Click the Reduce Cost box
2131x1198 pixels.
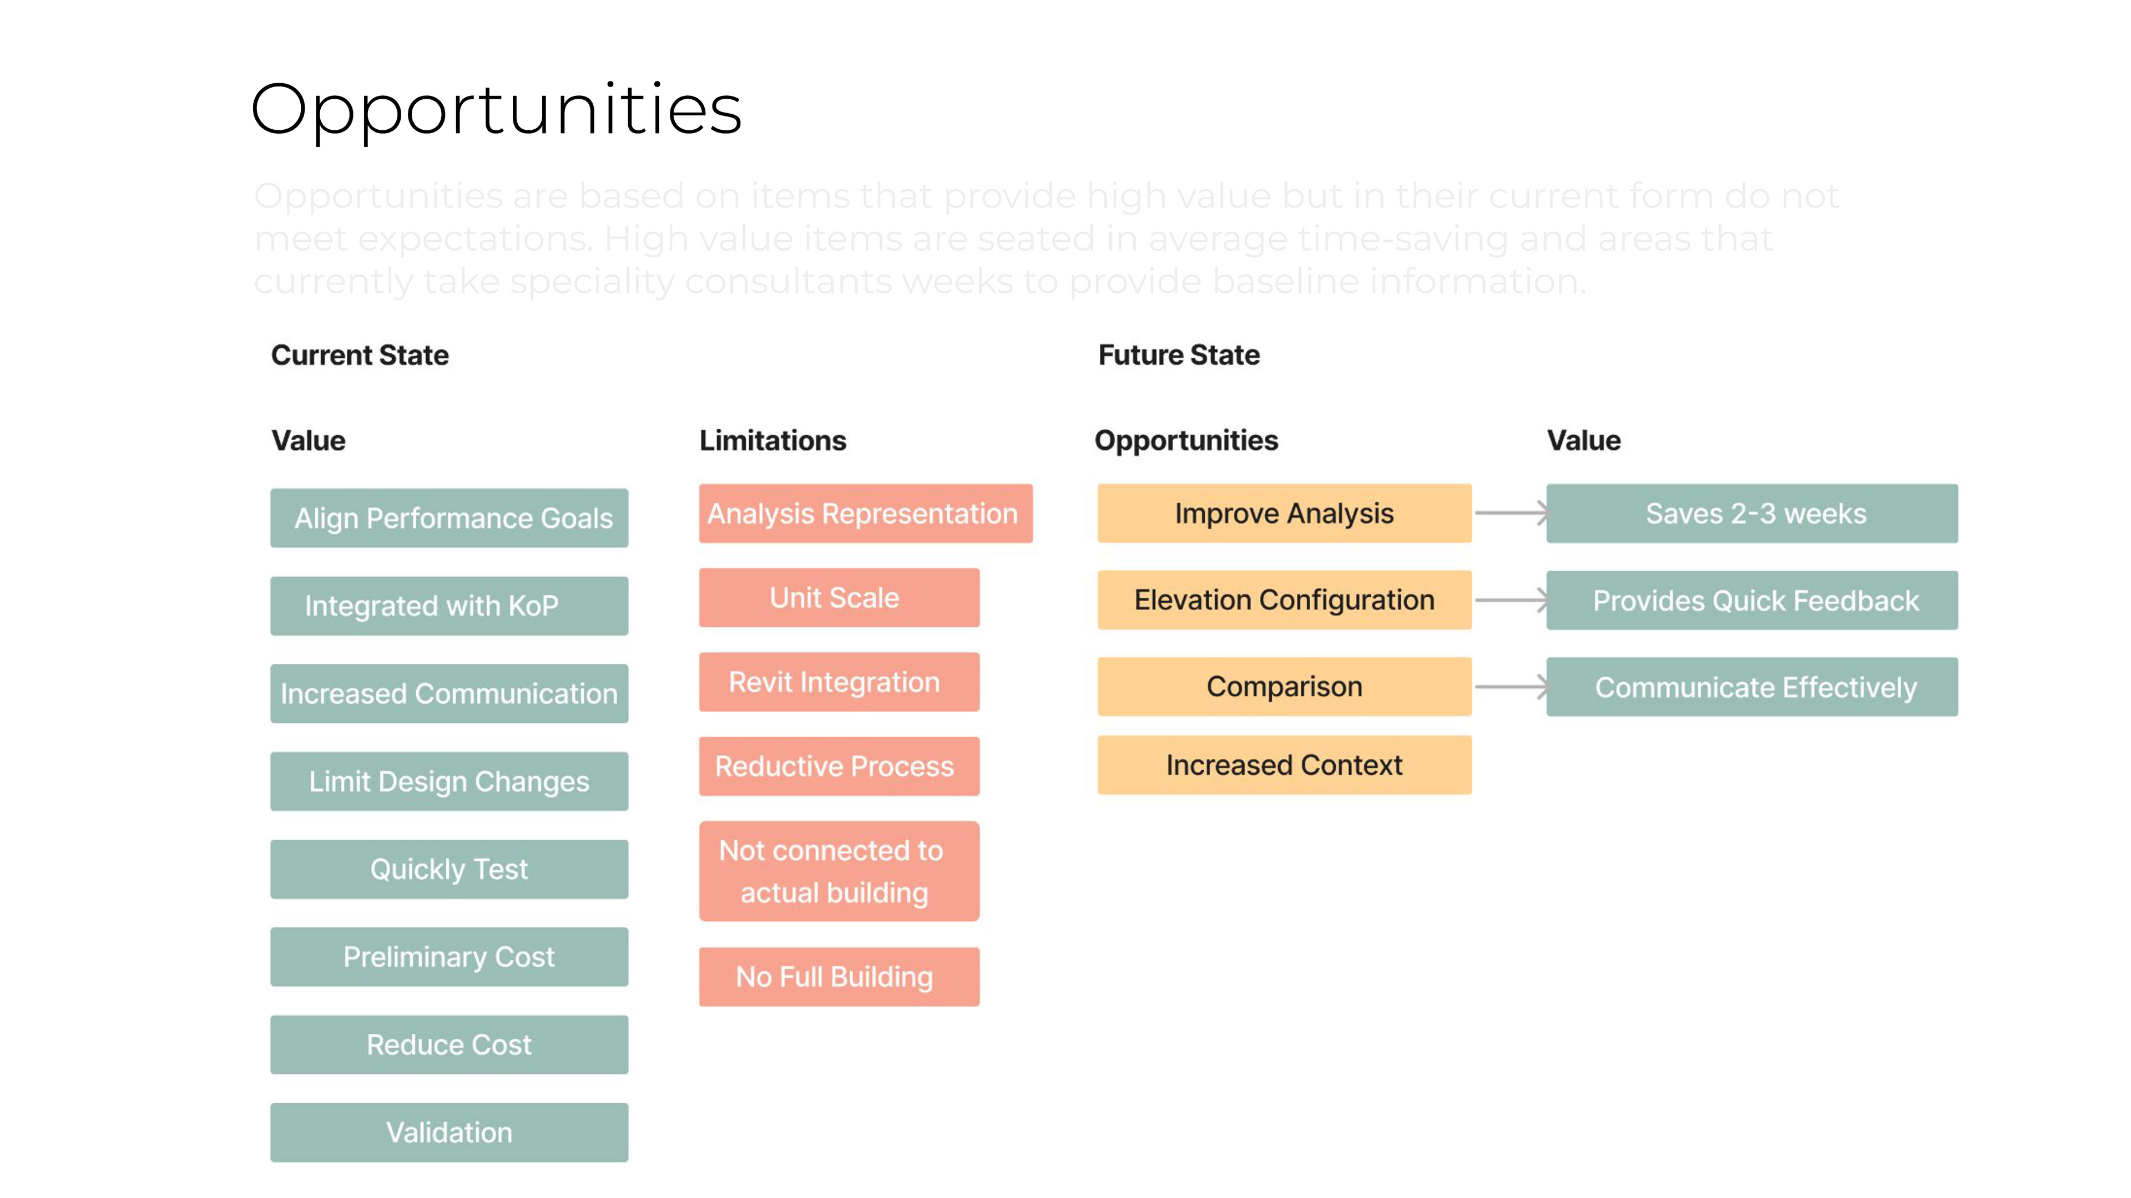(449, 1043)
